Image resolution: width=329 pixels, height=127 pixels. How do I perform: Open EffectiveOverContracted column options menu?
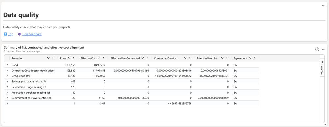coord(147,58)
